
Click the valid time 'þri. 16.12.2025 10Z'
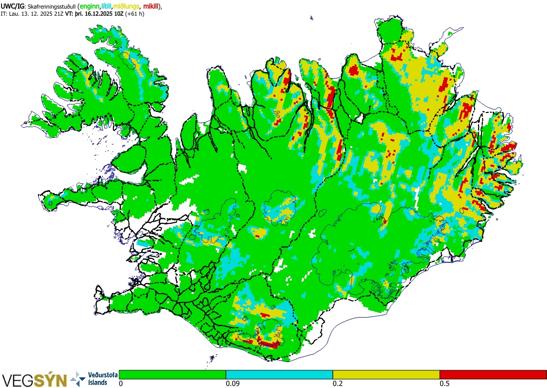99,14
